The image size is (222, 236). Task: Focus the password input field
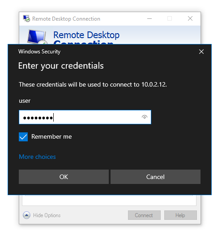coord(85,117)
